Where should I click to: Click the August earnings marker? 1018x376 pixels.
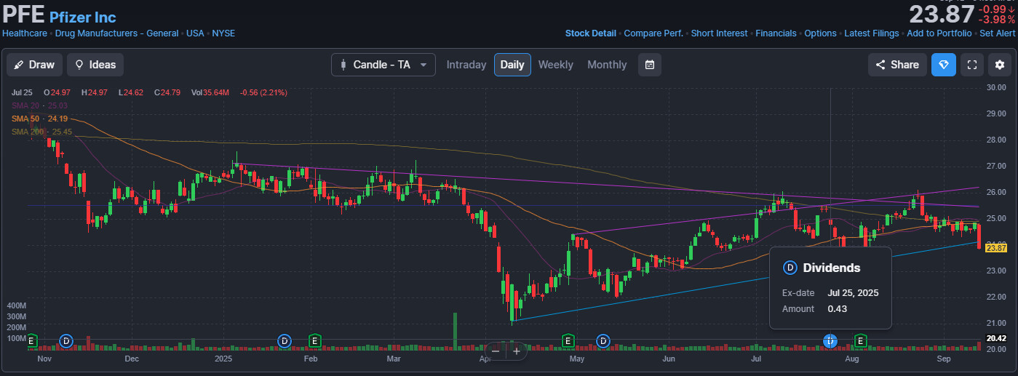point(861,340)
